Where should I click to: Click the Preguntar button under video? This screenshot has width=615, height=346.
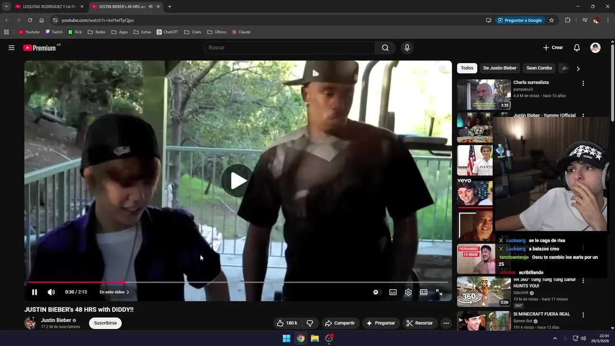[x=381, y=323]
